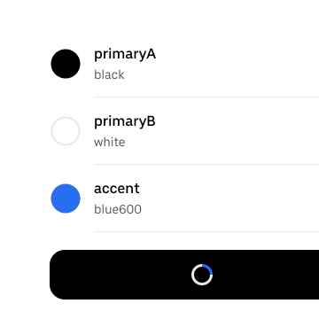Click the "white" caption under primaryB
Image resolution: width=319 pixels, height=319 pixels.
(x=109, y=142)
